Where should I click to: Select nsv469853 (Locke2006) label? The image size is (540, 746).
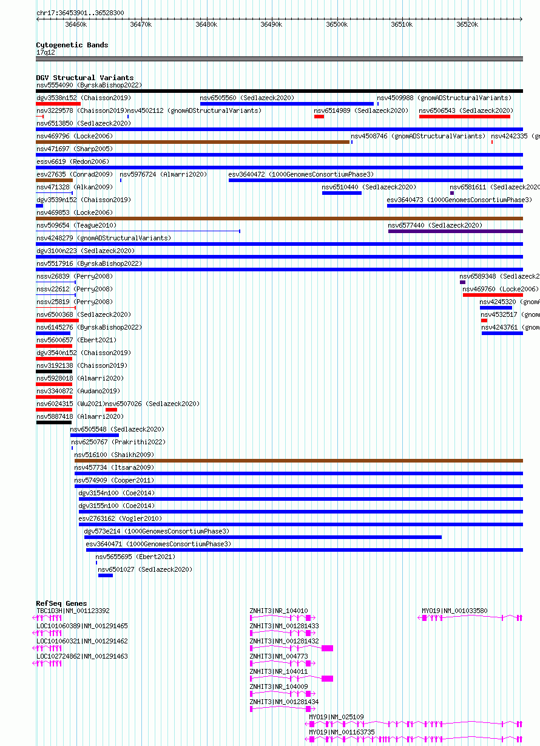click(74, 212)
